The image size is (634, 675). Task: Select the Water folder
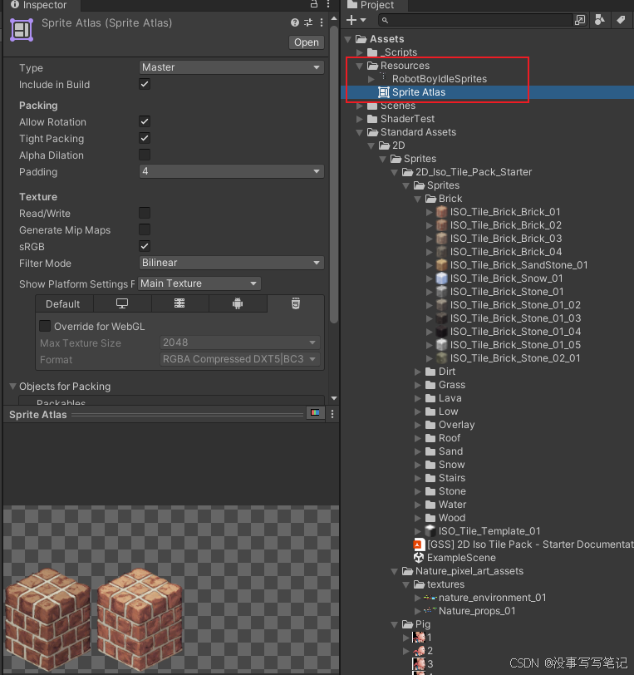[x=445, y=505]
